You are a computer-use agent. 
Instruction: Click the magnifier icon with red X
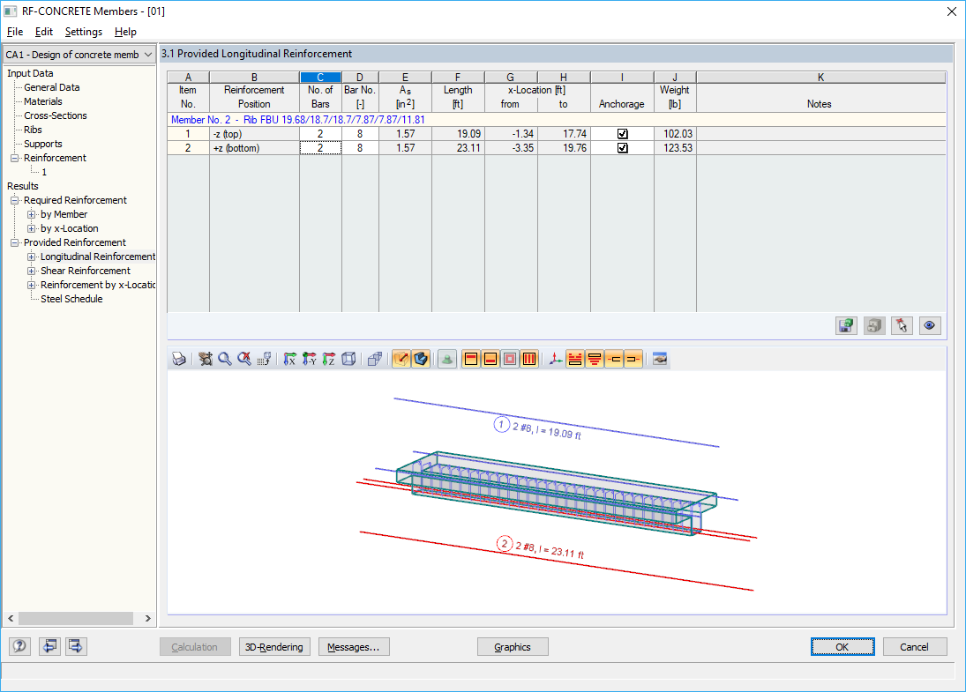click(244, 359)
